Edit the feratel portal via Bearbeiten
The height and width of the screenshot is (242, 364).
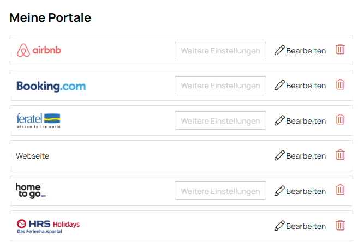pyautogui.click(x=306, y=121)
